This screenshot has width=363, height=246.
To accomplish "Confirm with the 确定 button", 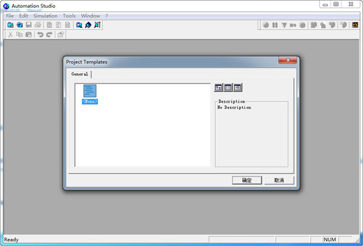I will tap(247, 180).
